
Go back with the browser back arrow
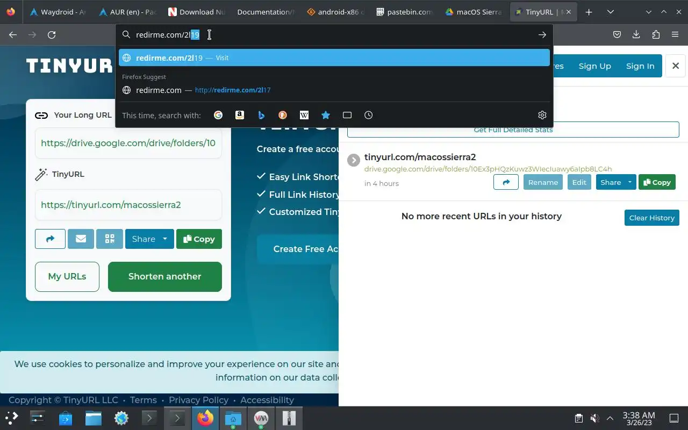pos(13,34)
